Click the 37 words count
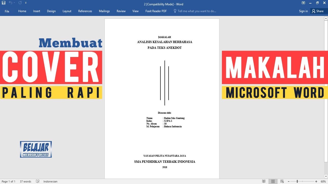The height and width of the screenshot is (184, 328). click(25, 181)
